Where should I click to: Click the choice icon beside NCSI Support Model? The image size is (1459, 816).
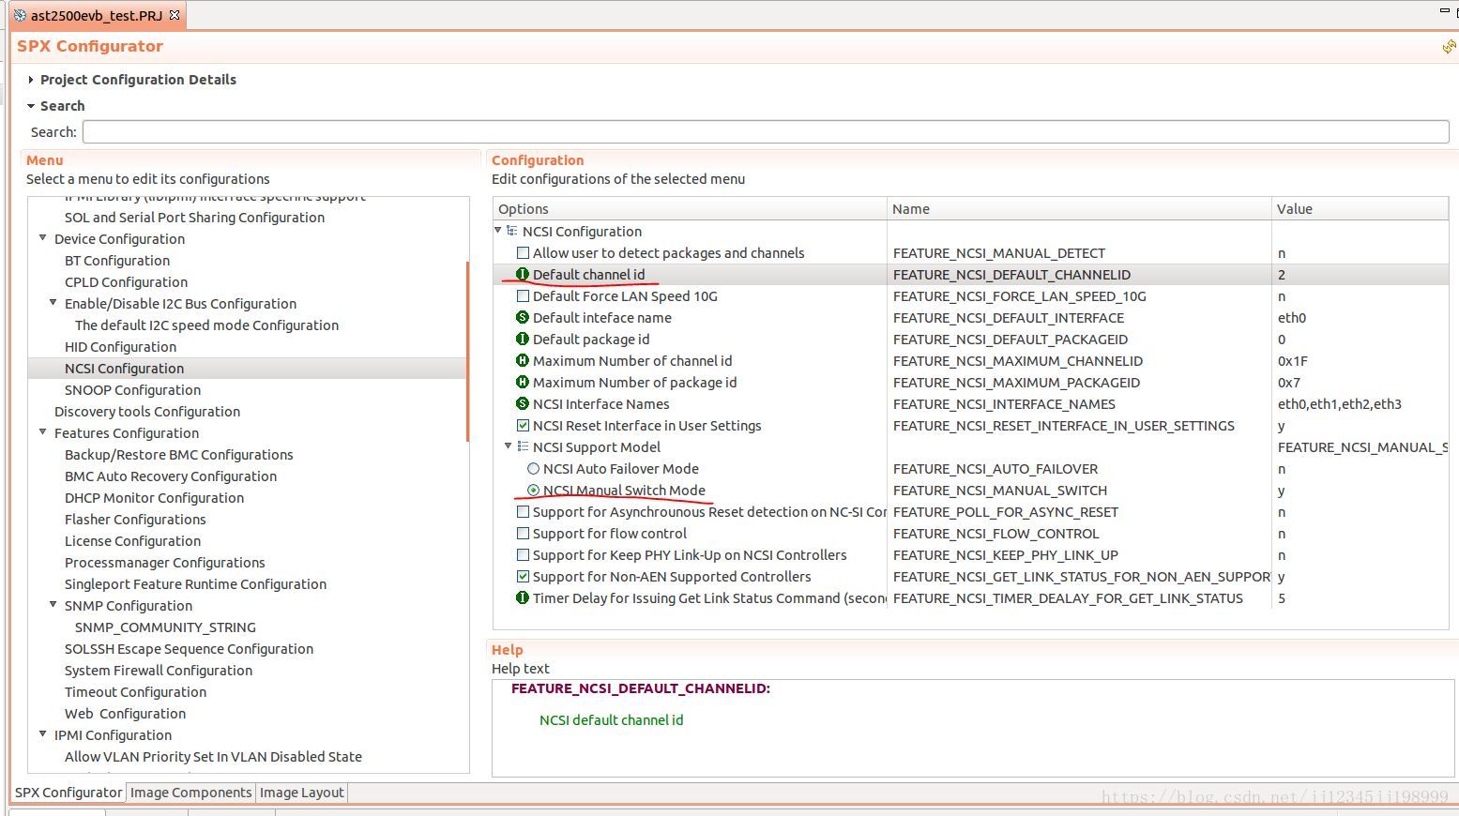point(523,447)
